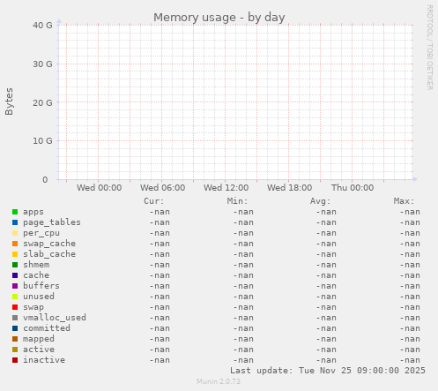This screenshot has height=391, width=438.
Task: Select the unused legend label
Action: point(39,297)
